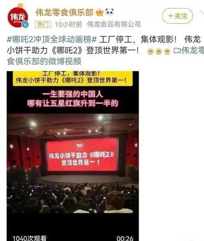Click the middle fist emoji in post
The height and width of the screenshot is (241, 204).
point(159,51)
